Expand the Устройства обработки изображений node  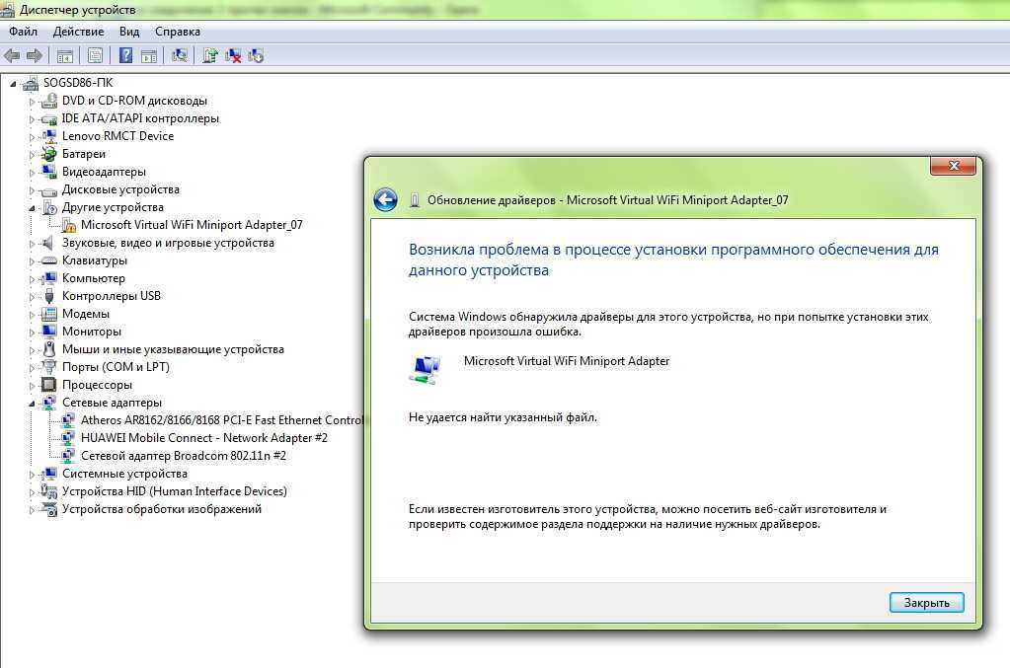32,510
